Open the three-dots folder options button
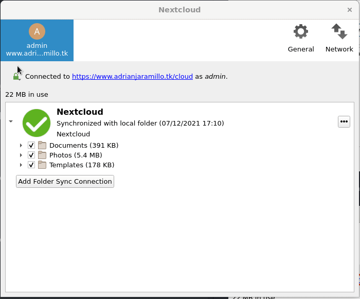 (x=344, y=121)
